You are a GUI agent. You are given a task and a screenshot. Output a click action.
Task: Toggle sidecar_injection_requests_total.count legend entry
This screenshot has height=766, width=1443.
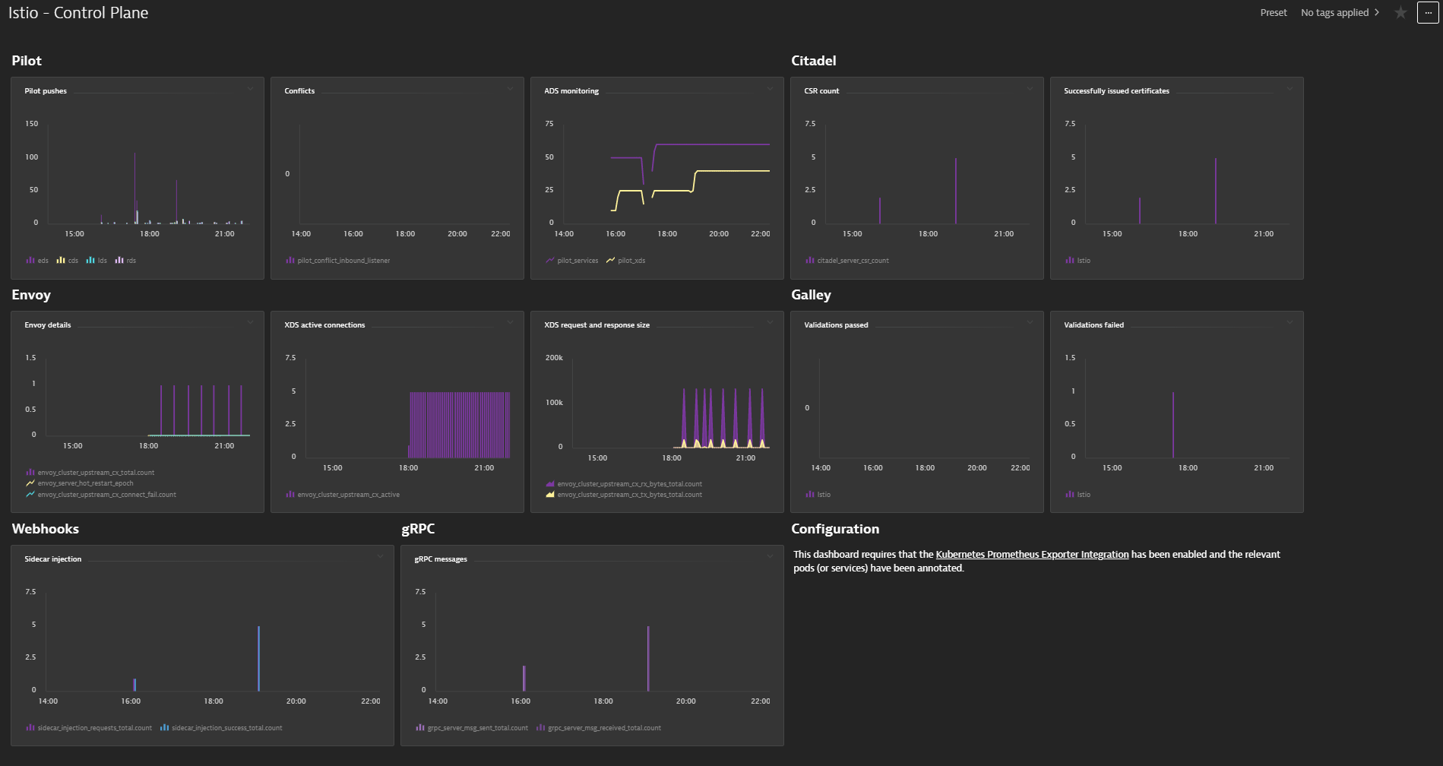[x=89, y=728]
